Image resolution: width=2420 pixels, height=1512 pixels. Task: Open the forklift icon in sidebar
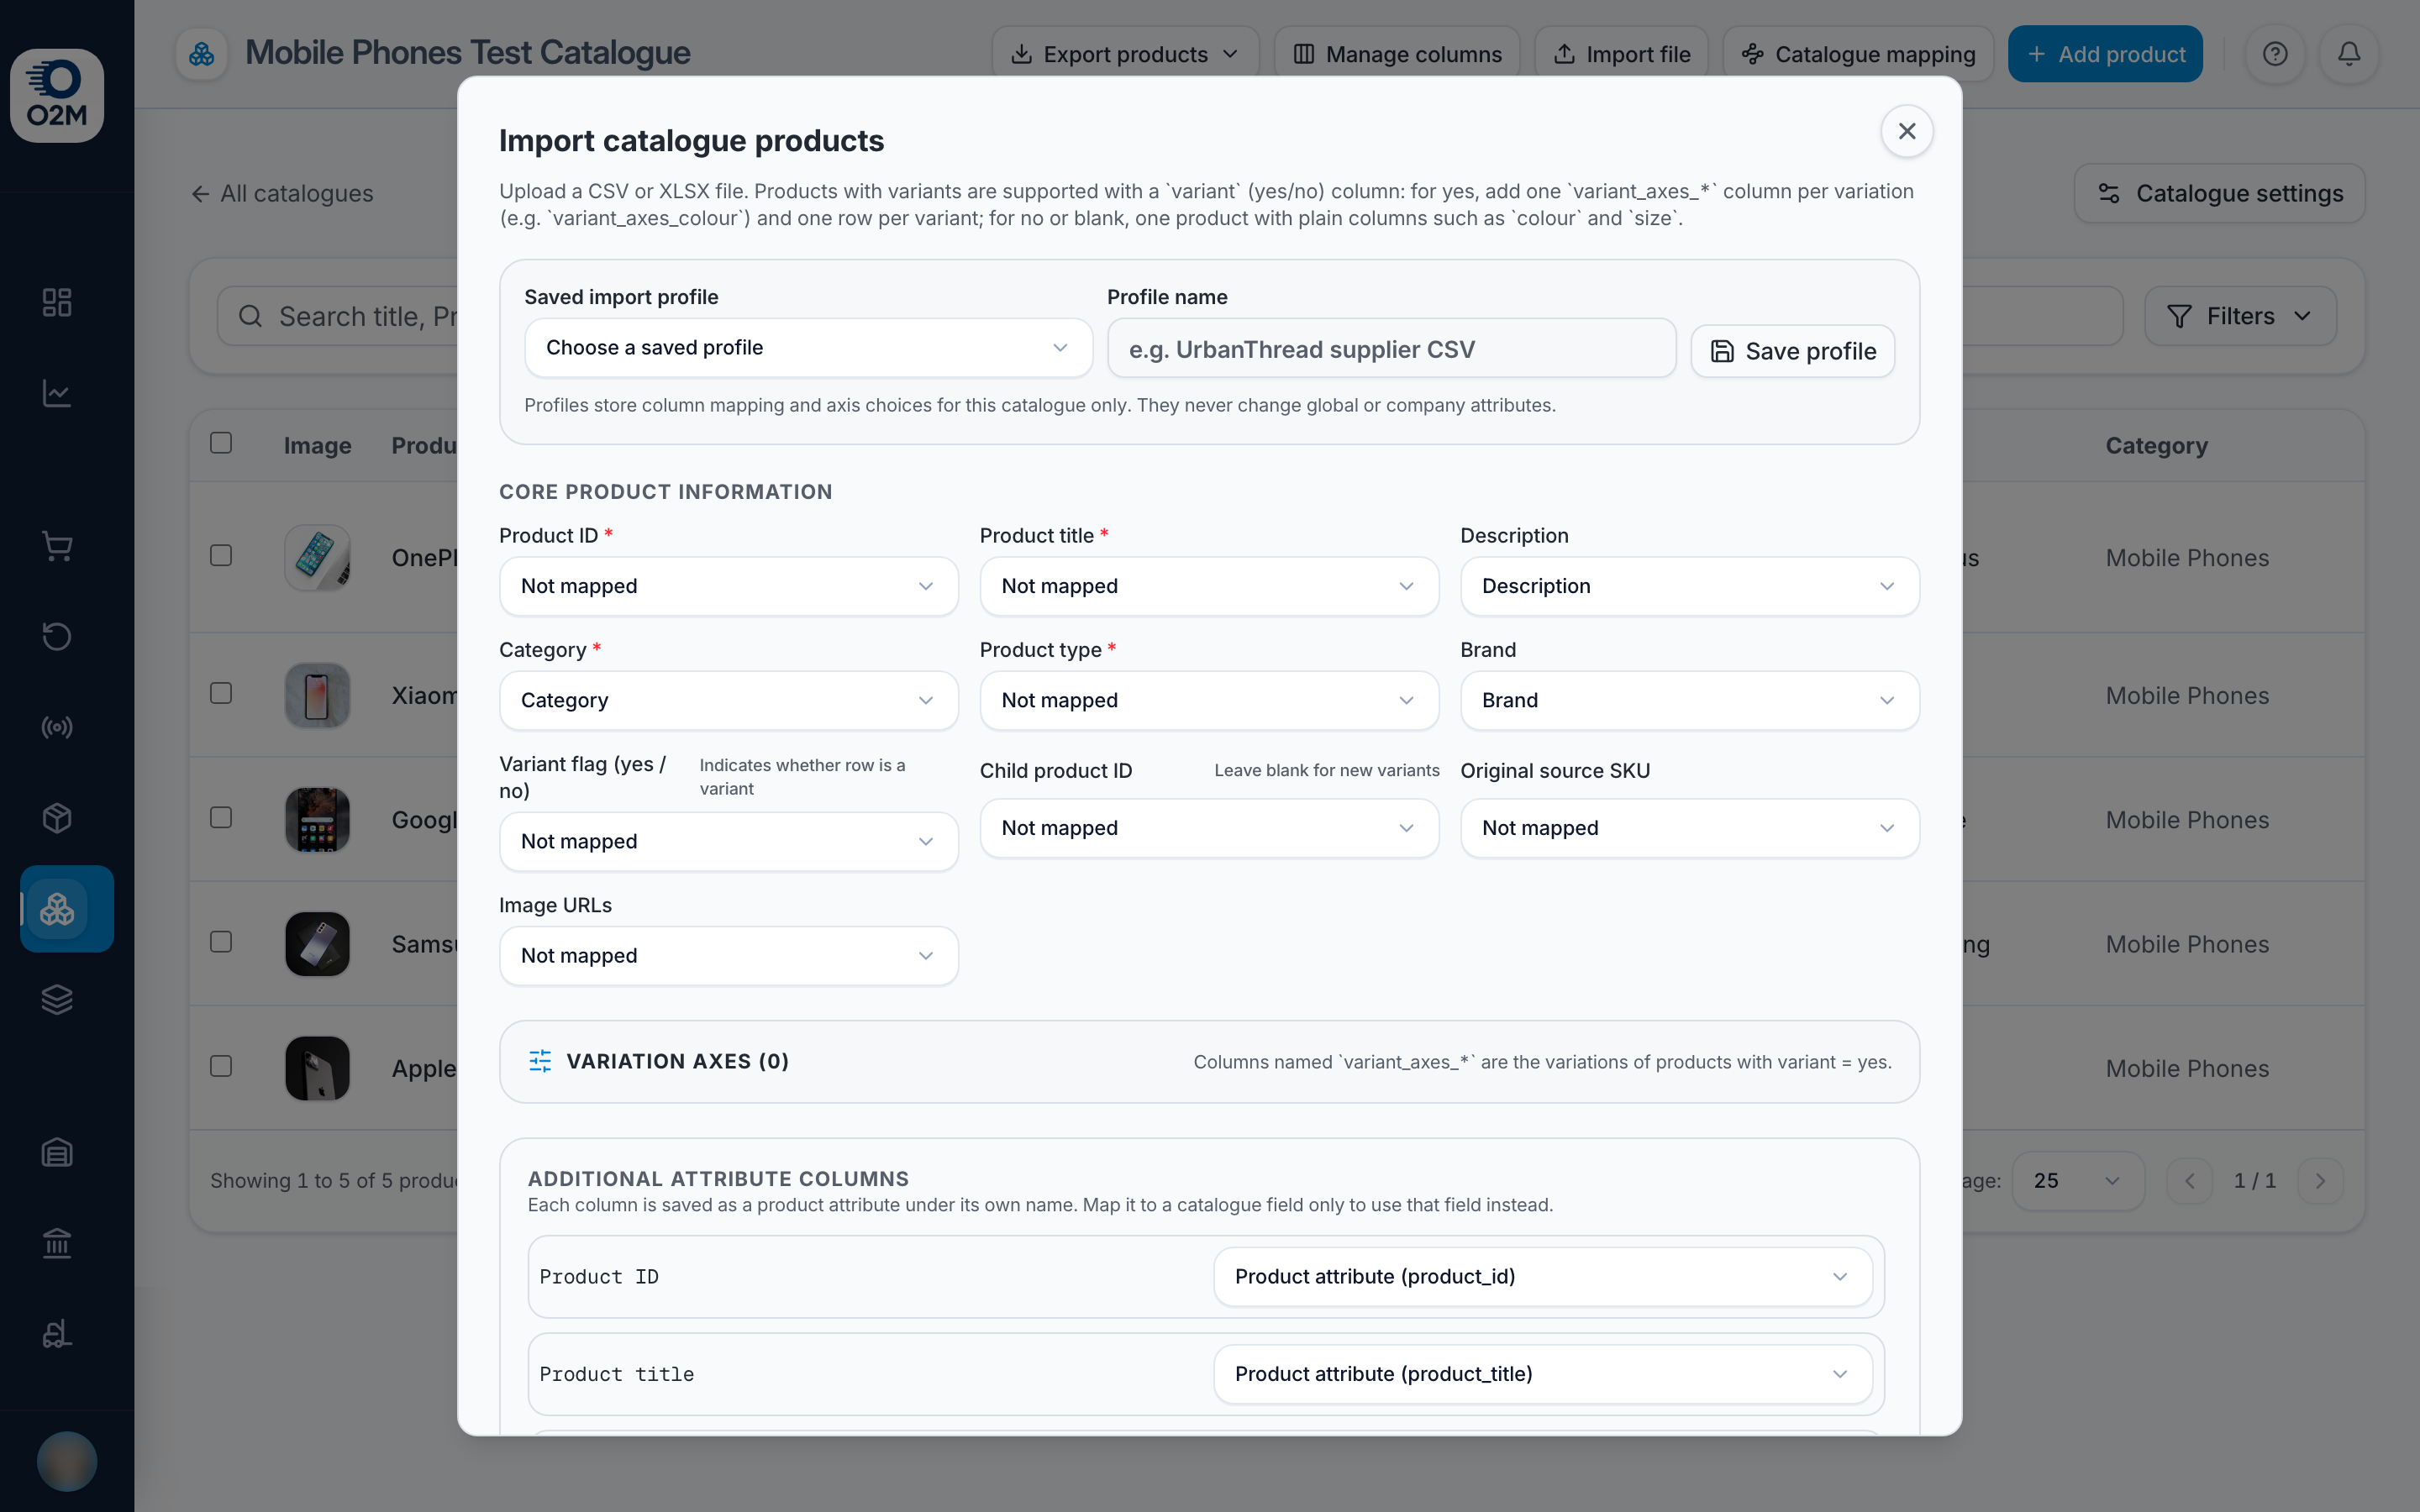(57, 1334)
